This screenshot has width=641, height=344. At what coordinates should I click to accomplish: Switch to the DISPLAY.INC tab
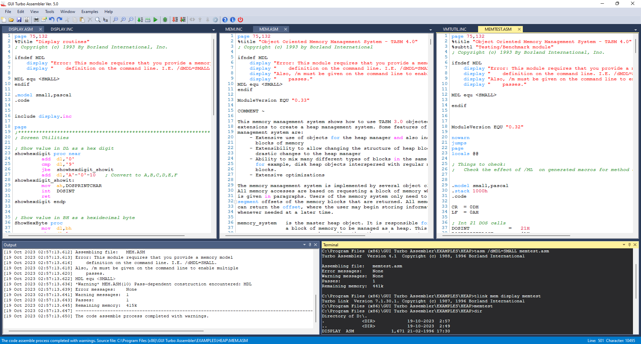tap(62, 29)
